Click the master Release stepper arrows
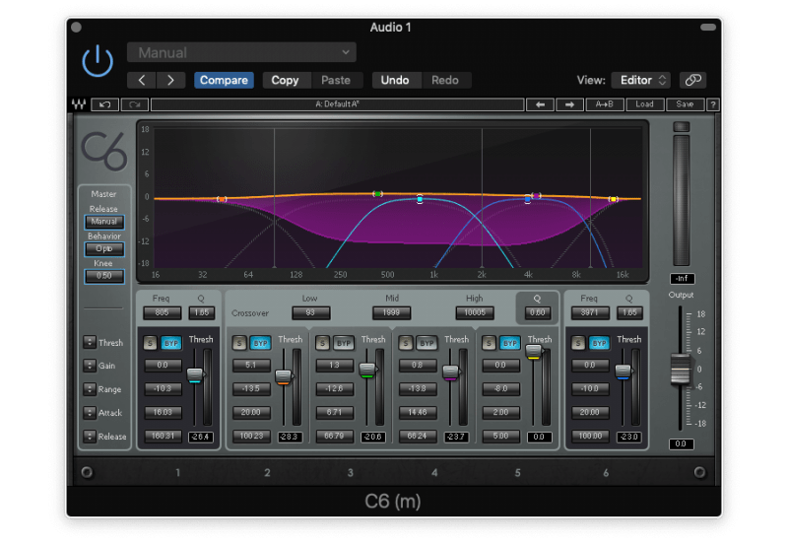Image resolution: width=788 pixels, height=542 pixels. pyautogui.click(x=90, y=437)
